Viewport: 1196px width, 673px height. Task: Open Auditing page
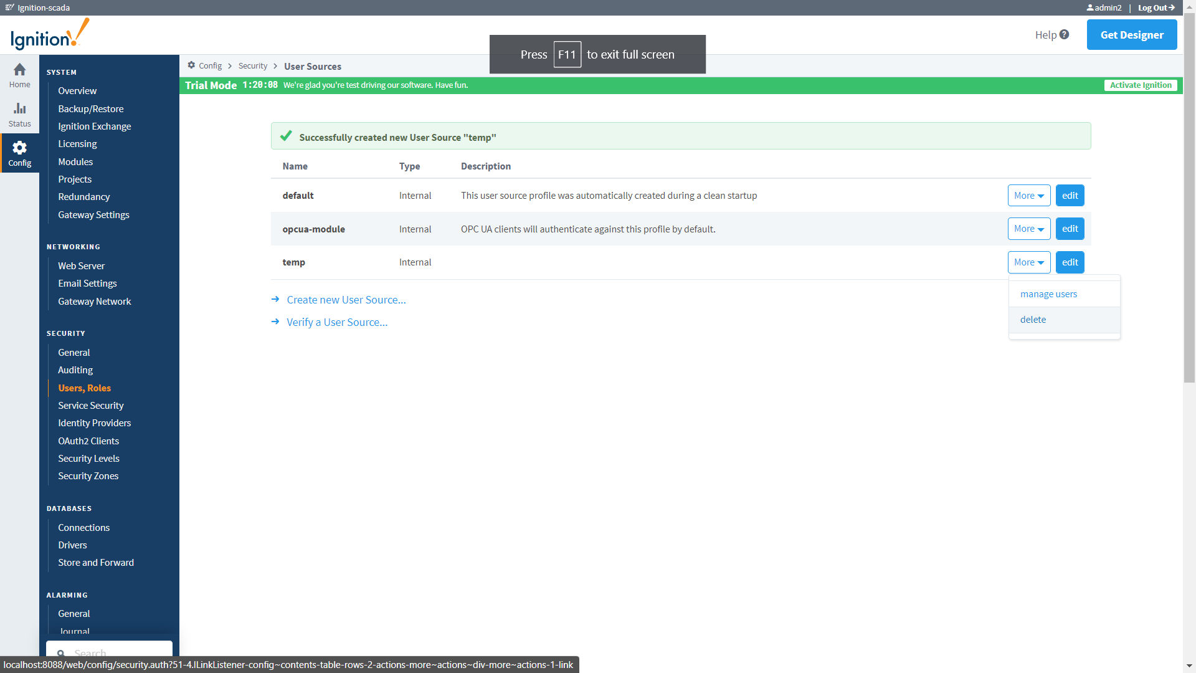tap(75, 370)
